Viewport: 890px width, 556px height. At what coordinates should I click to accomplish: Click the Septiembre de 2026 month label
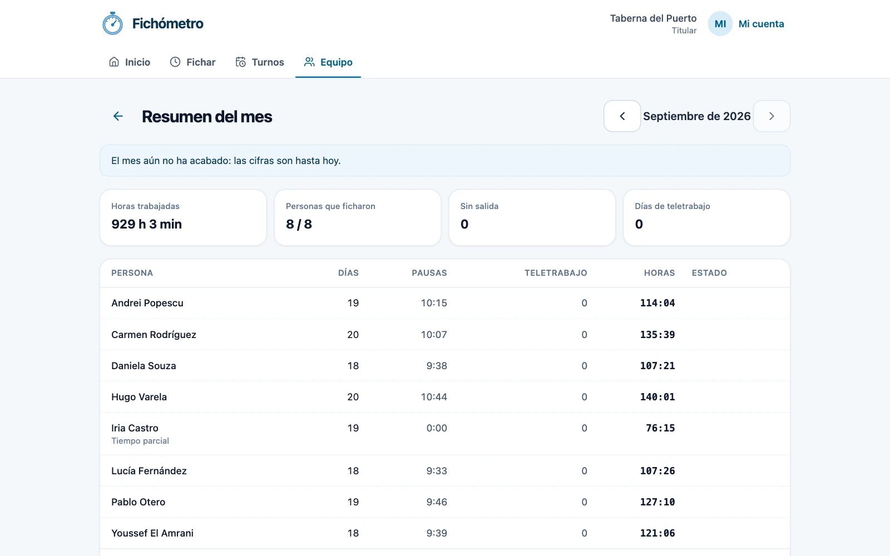(x=697, y=116)
